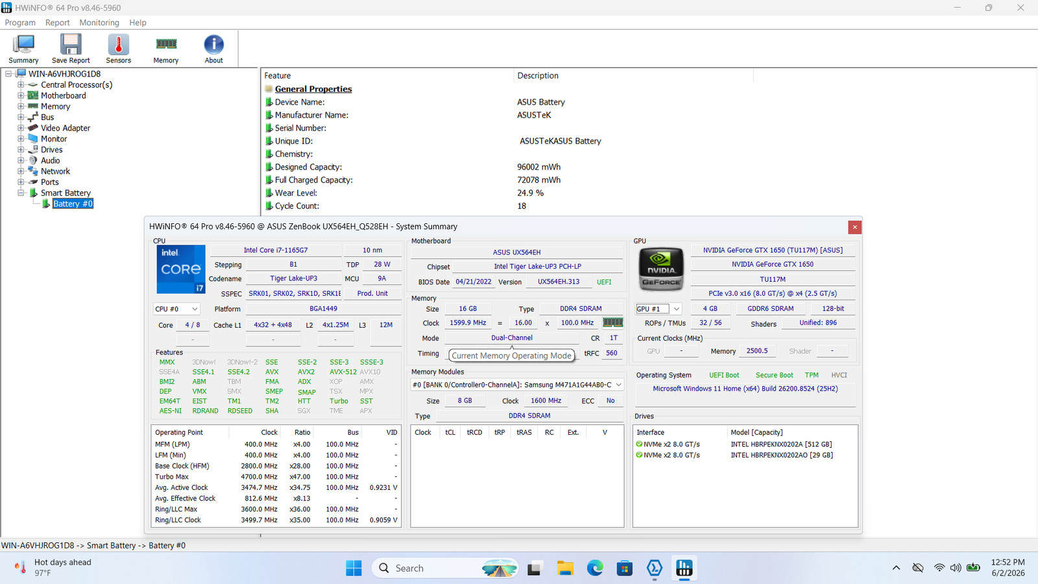Expand the Motherboard tree node
Screen dimensions: 1038x584
click(x=21, y=95)
